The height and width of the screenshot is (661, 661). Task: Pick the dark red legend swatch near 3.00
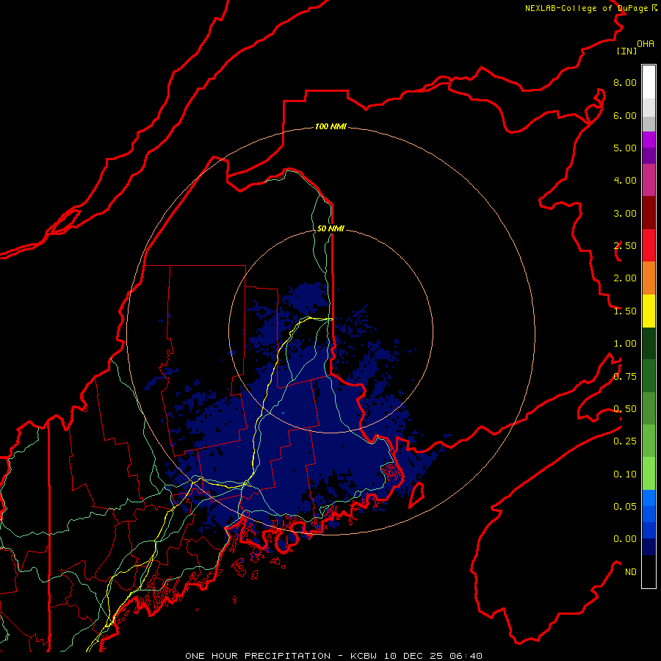649,213
